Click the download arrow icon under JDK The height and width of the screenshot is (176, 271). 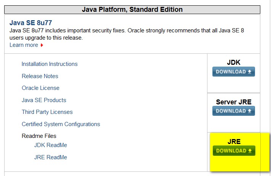point(250,72)
